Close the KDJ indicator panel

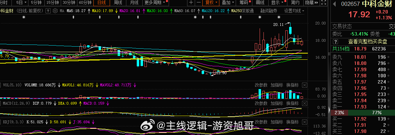tap(304, 122)
